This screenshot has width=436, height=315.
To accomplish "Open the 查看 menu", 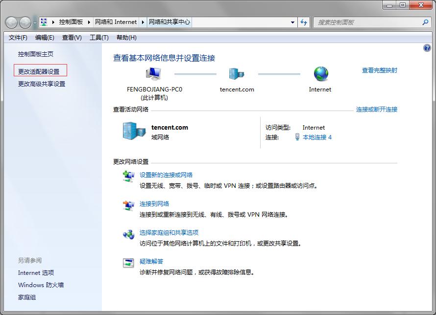I will 71,38.
